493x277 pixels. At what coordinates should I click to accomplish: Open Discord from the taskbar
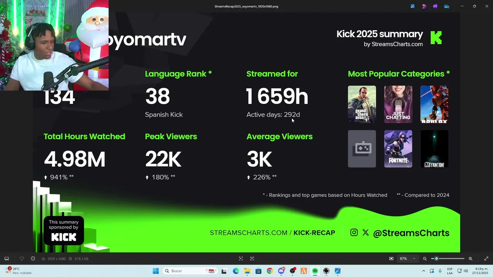[281, 271]
